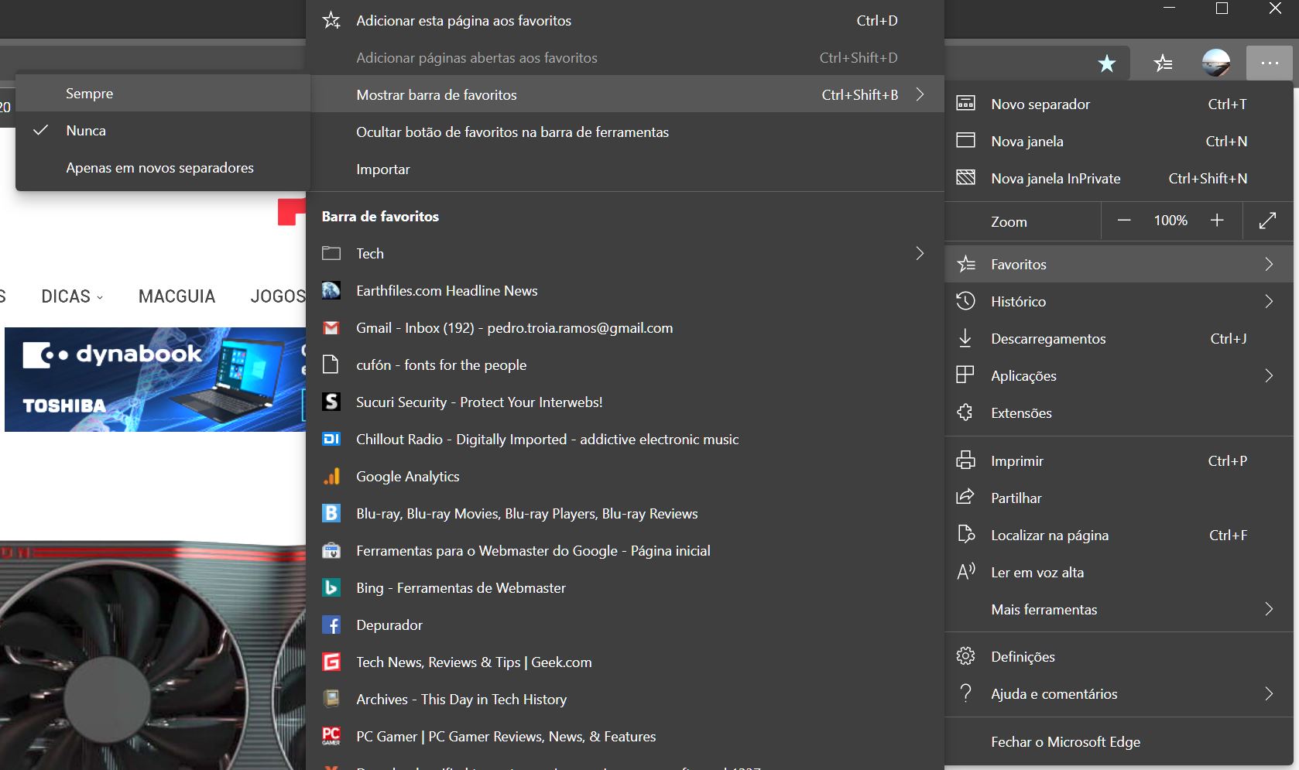Screen dimensions: 1299x770
Task: Click the Gmail envelope favicon
Action: tap(331, 327)
